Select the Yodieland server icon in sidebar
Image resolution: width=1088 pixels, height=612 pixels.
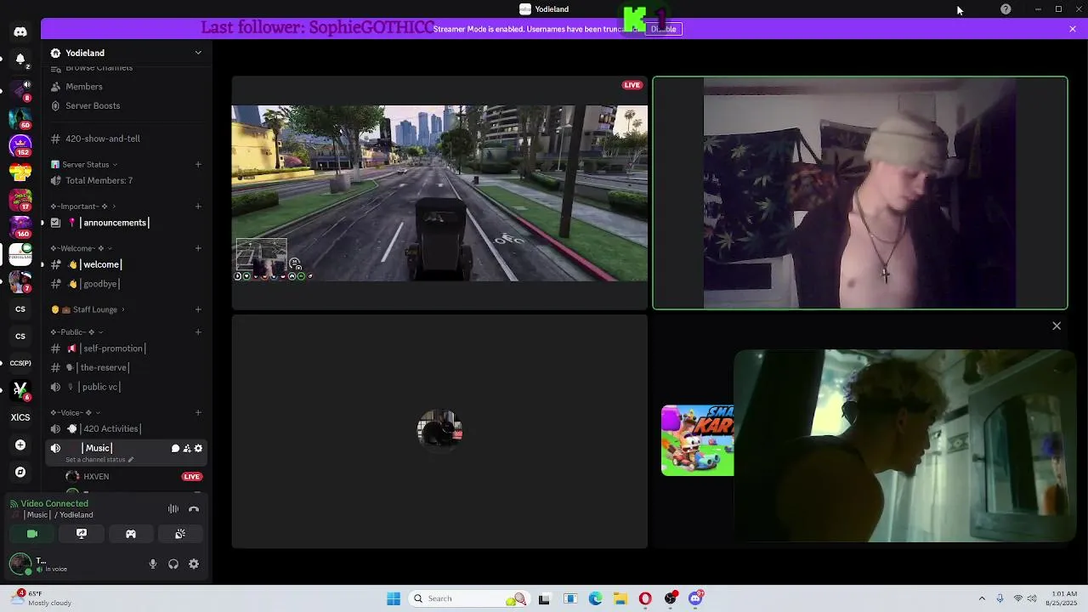20,254
